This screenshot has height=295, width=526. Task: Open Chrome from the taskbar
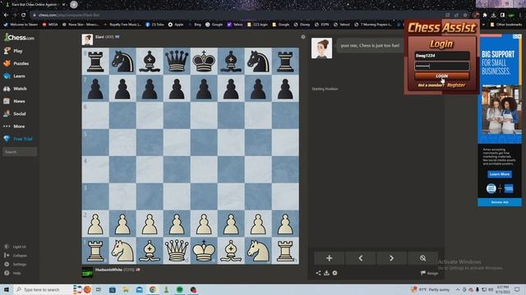153,289
